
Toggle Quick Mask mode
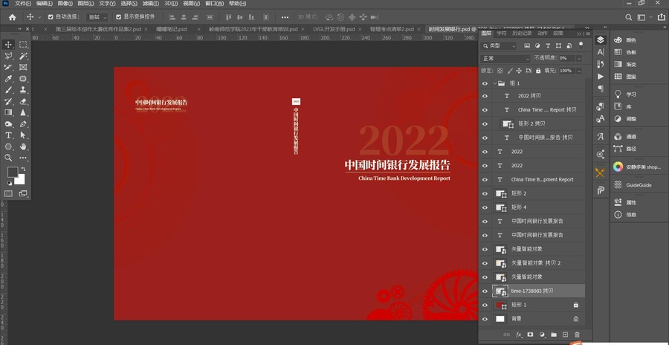(8, 193)
